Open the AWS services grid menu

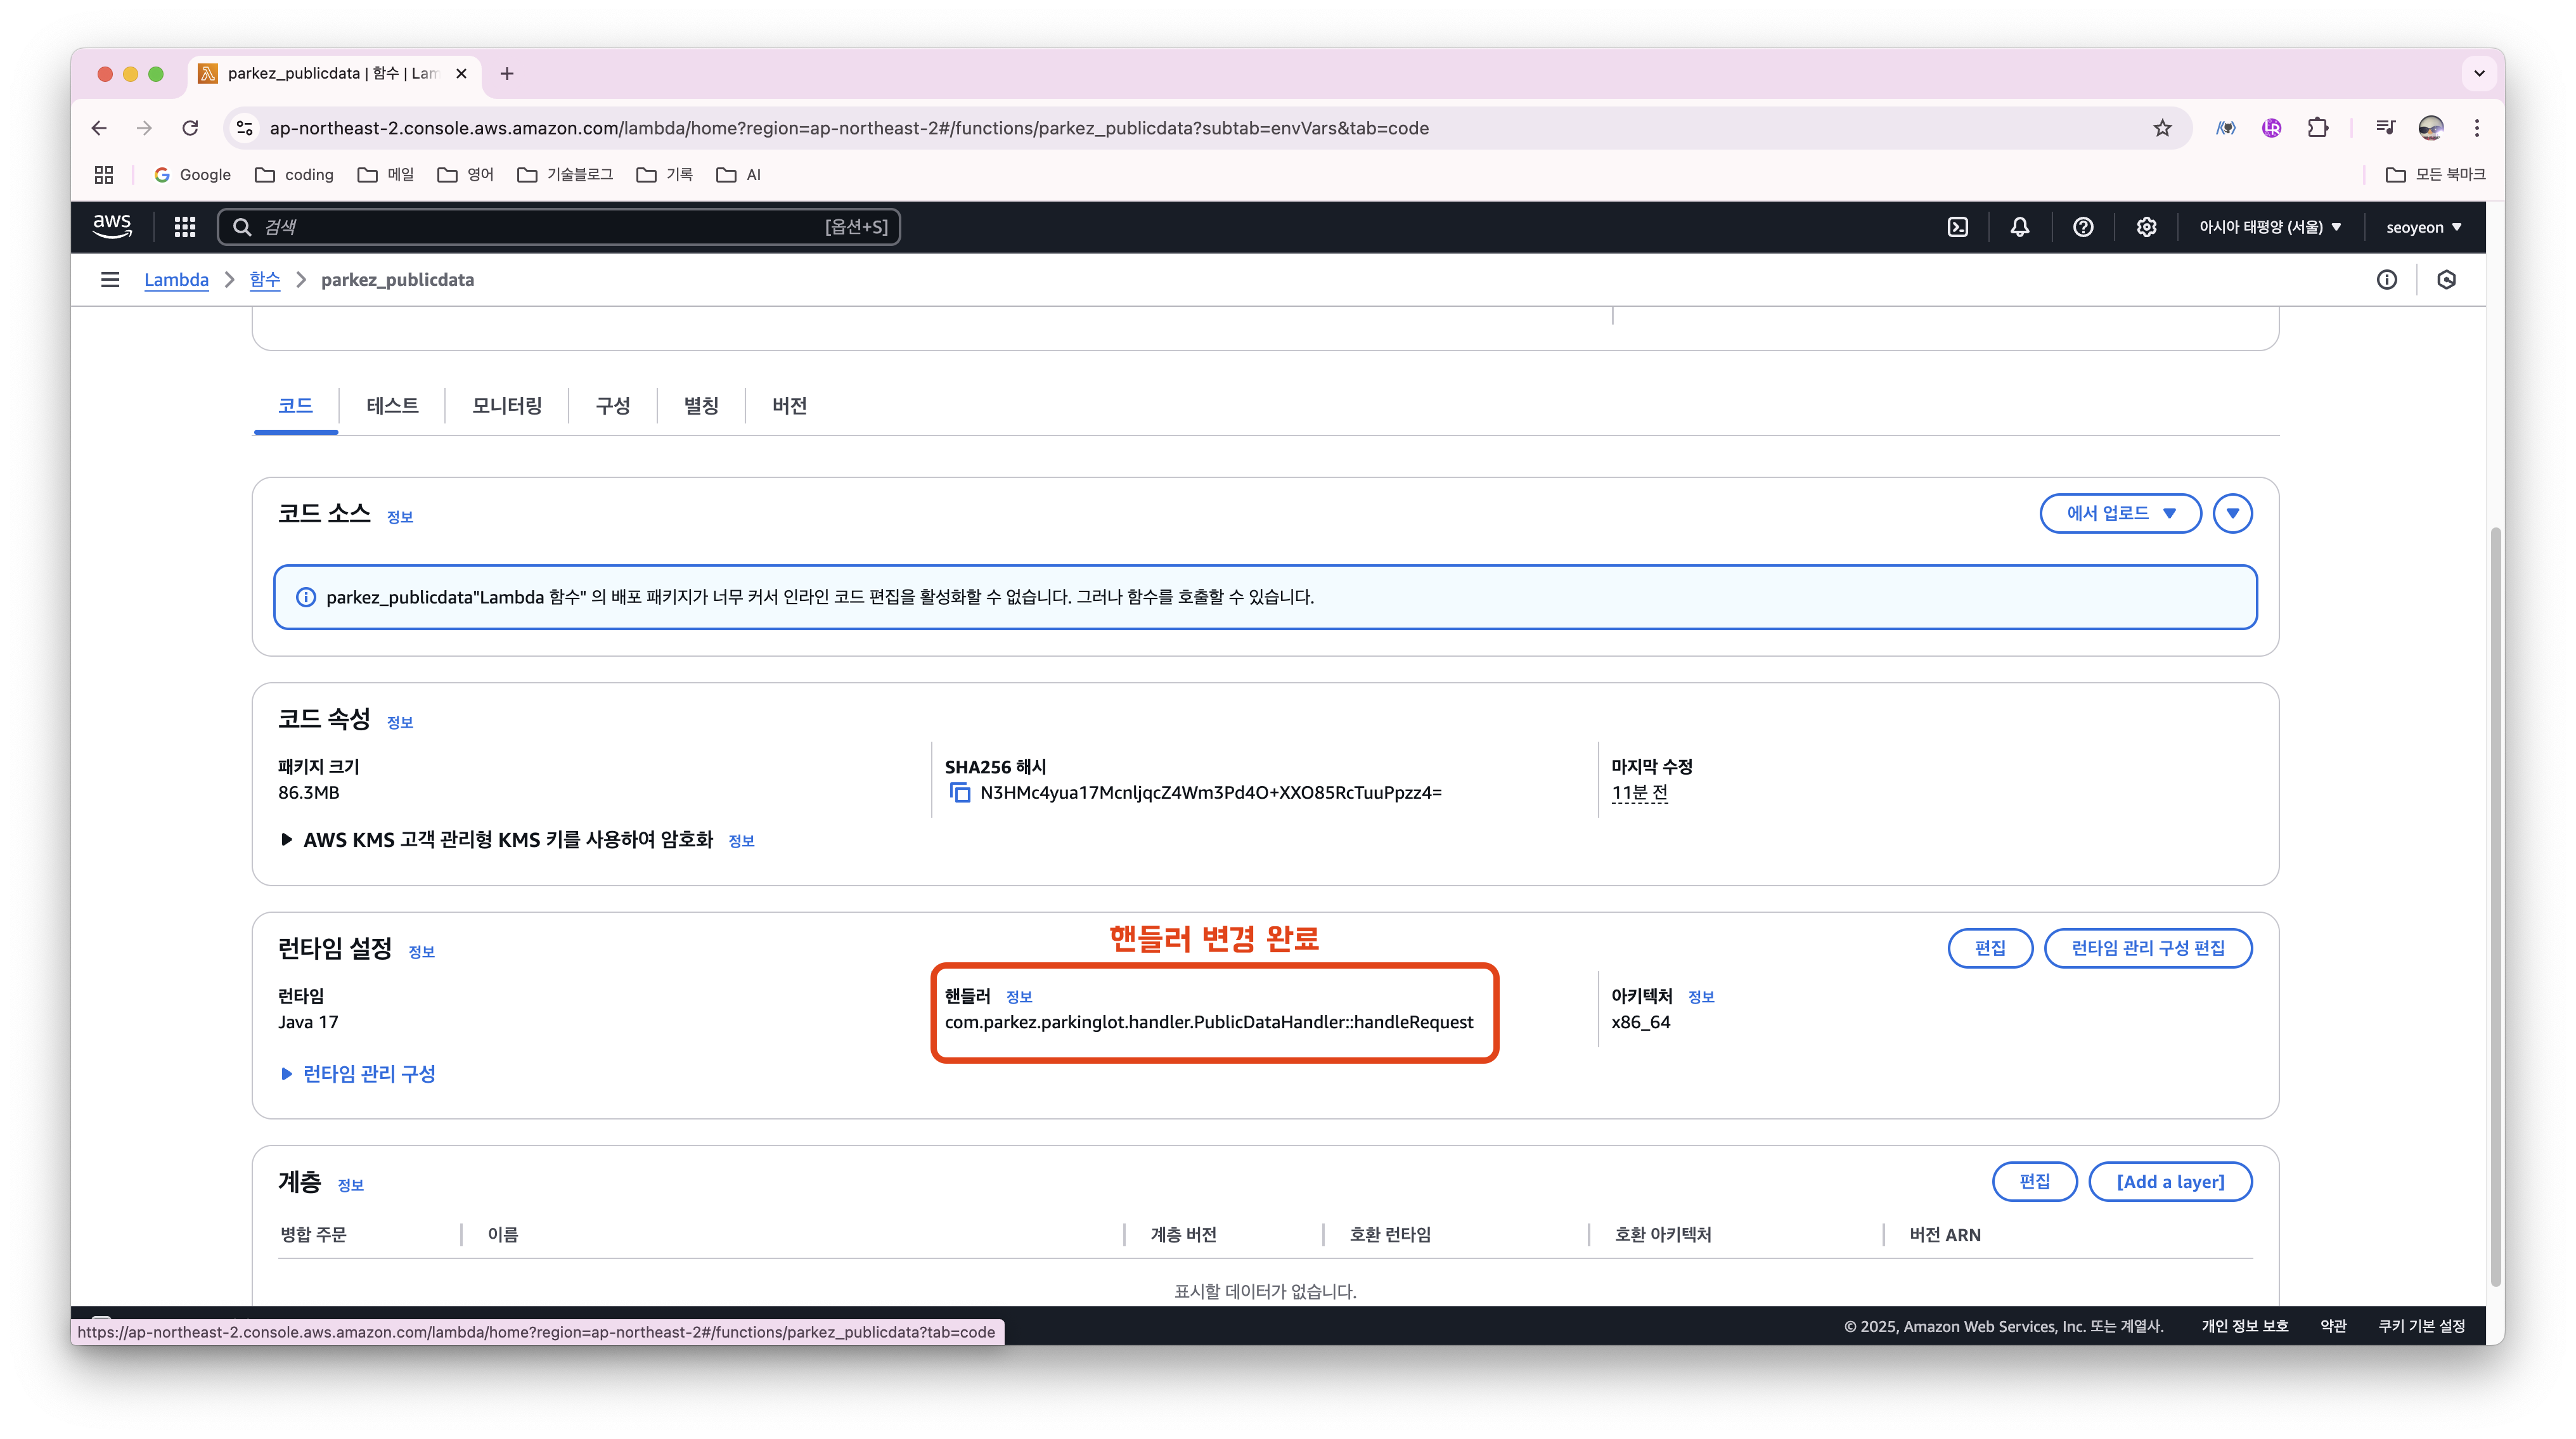[x=185, y=227]
